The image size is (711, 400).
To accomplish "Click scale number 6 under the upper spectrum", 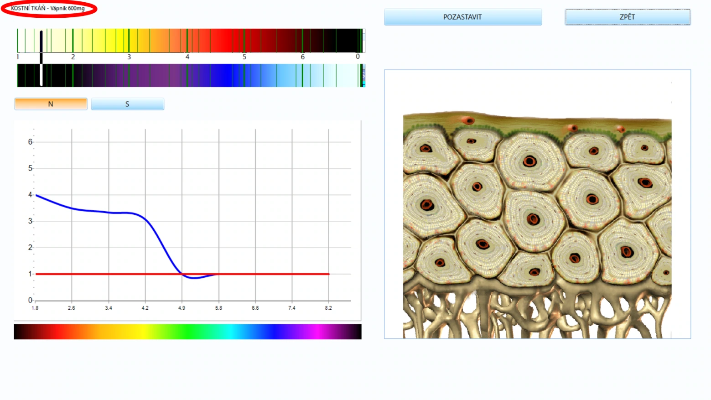I will pos(302,57).
